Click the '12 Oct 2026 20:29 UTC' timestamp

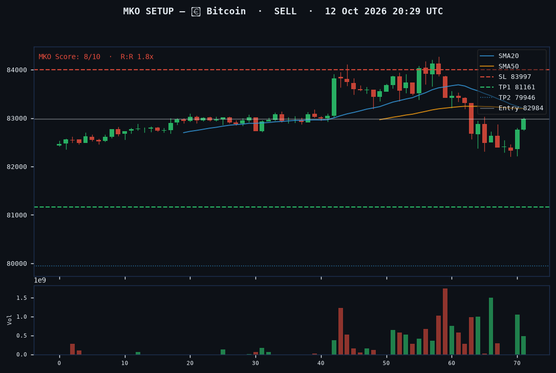click(x=383, y=11)
